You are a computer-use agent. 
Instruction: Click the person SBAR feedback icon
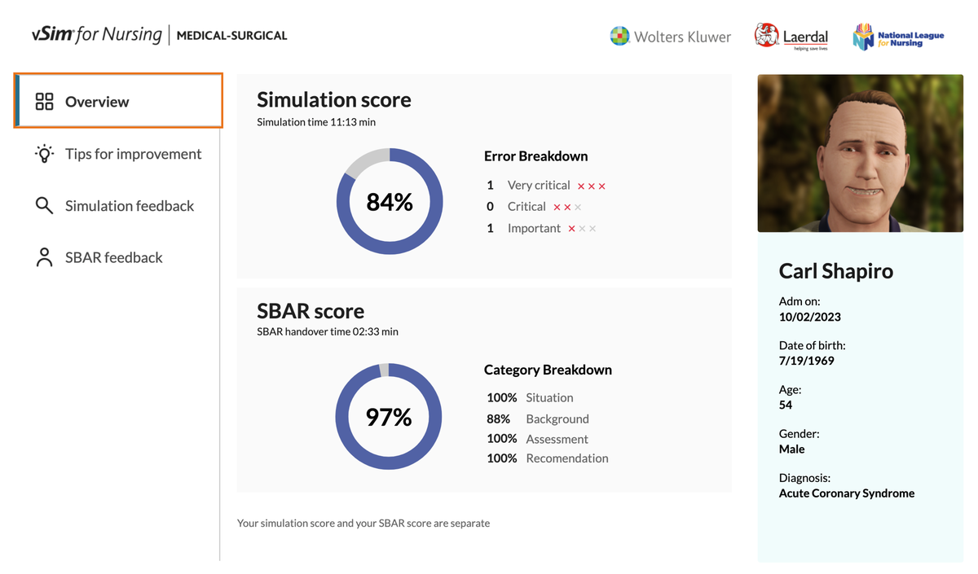(44, 257)
